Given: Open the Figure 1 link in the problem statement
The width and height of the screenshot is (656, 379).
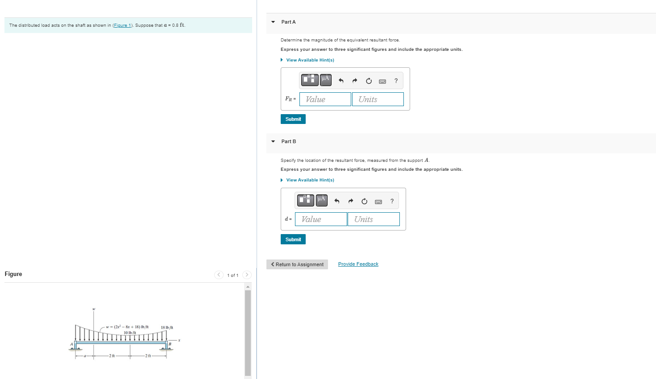Looking at the screenshot, I should point(122,25).
